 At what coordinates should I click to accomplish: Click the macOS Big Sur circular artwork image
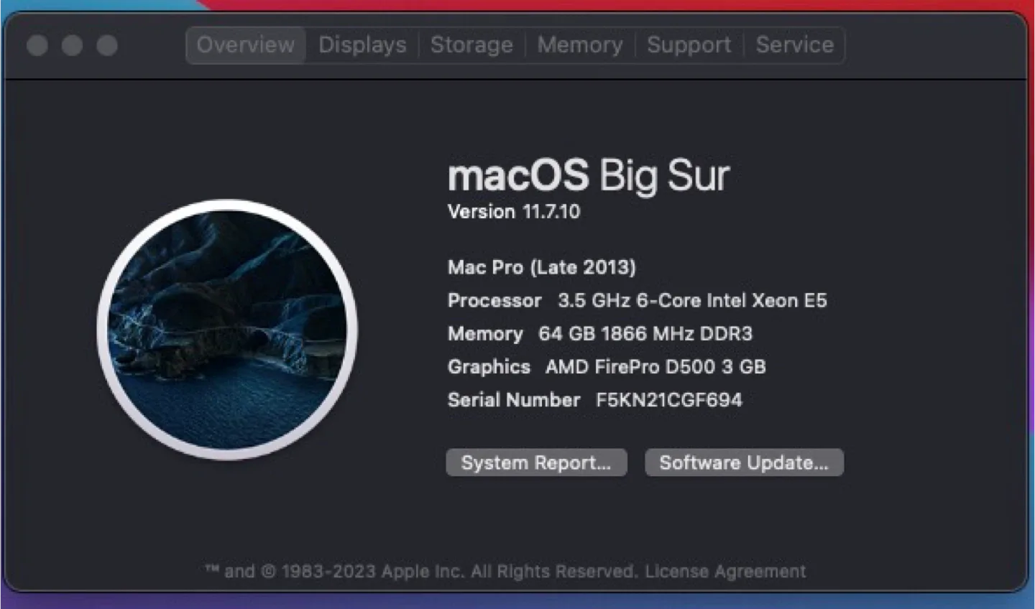point(226,327)
